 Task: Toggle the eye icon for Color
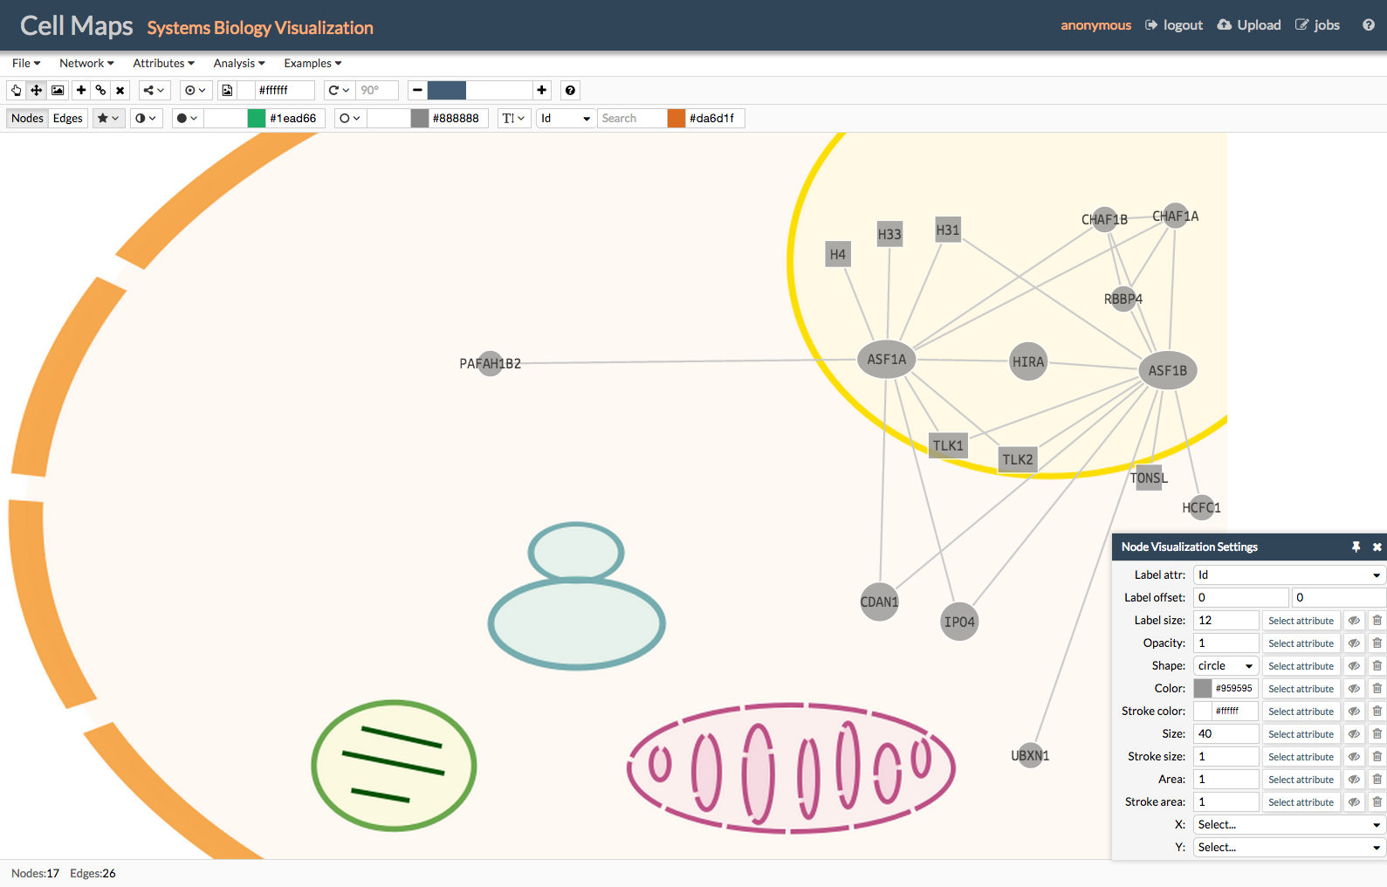coord(1354,689)
